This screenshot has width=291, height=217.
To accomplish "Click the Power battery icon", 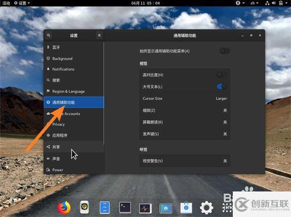I will click(x=48, y=169).
